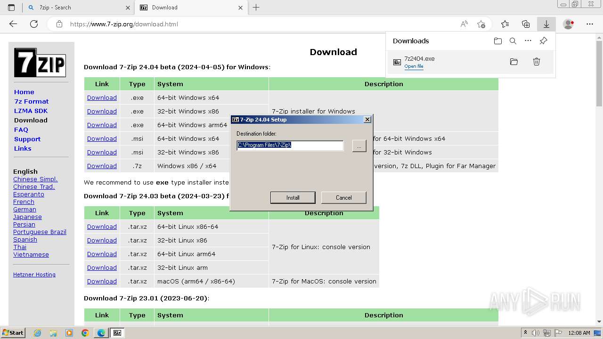
Task: Refresh the current page
Action: click(x=34, y=24)
